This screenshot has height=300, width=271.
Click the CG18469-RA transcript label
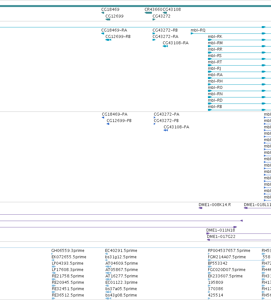coord(114,30)
